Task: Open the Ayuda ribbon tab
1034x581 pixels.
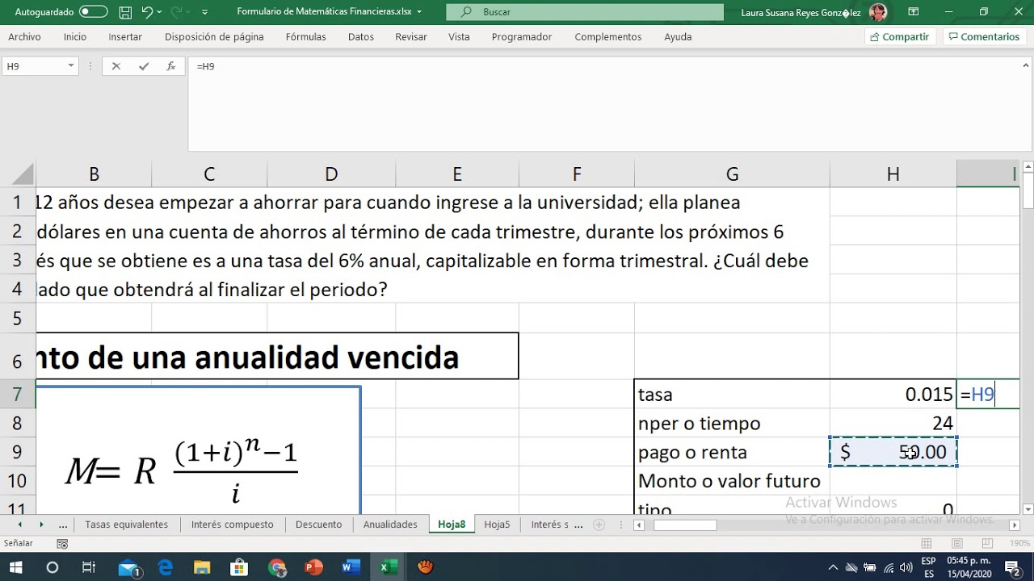Action: (x=678, y=37)
